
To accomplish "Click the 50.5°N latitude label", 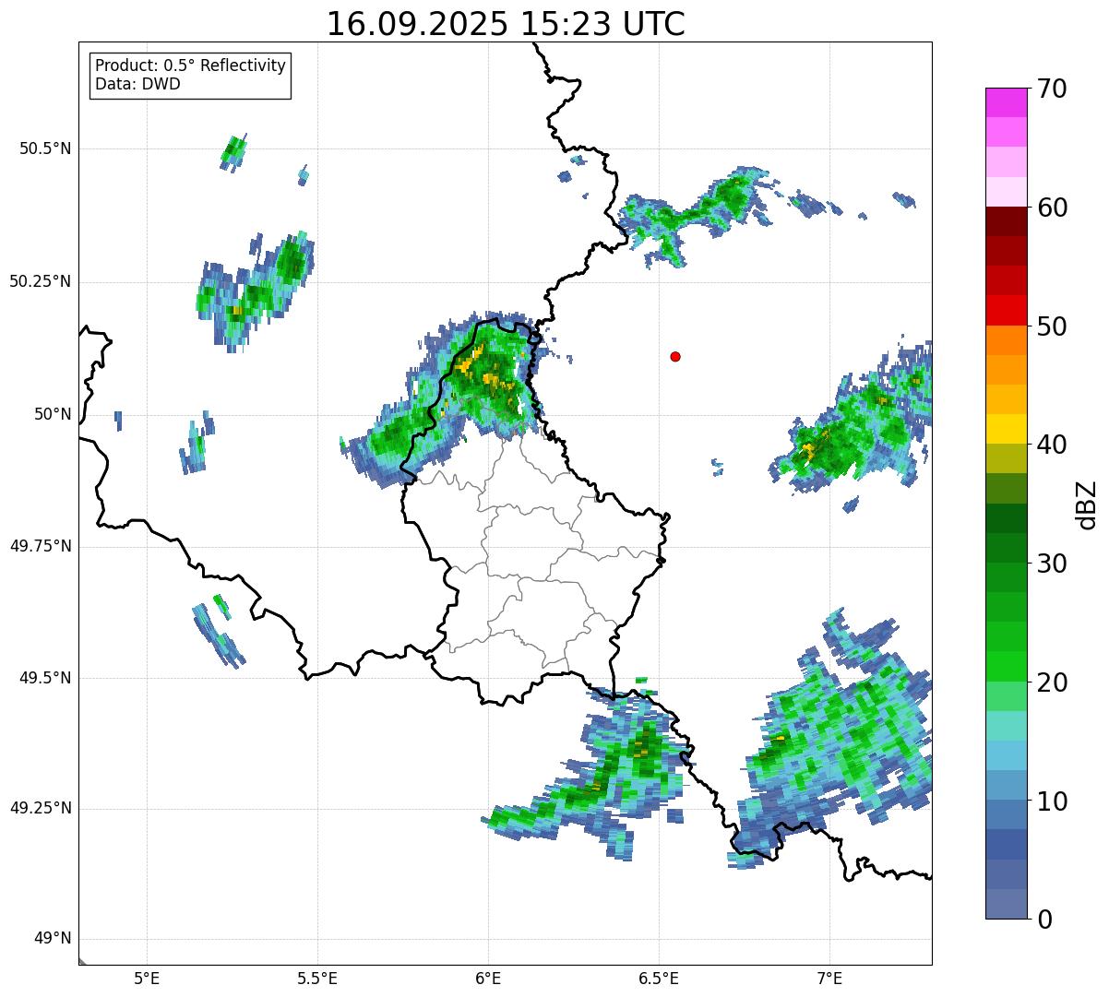I will pyautogui.click(x=45, y=148).
